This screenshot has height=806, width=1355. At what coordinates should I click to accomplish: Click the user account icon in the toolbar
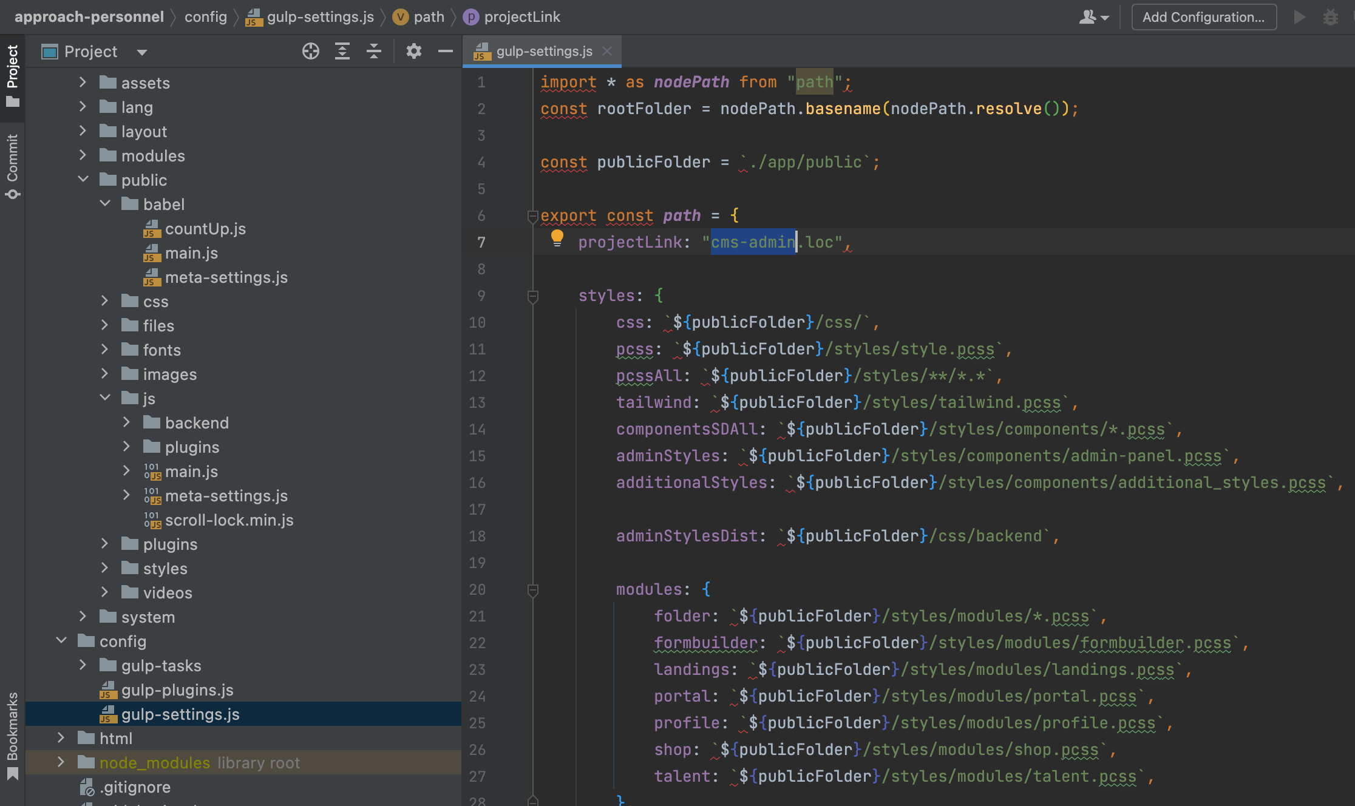click(x=1094, y=17)
